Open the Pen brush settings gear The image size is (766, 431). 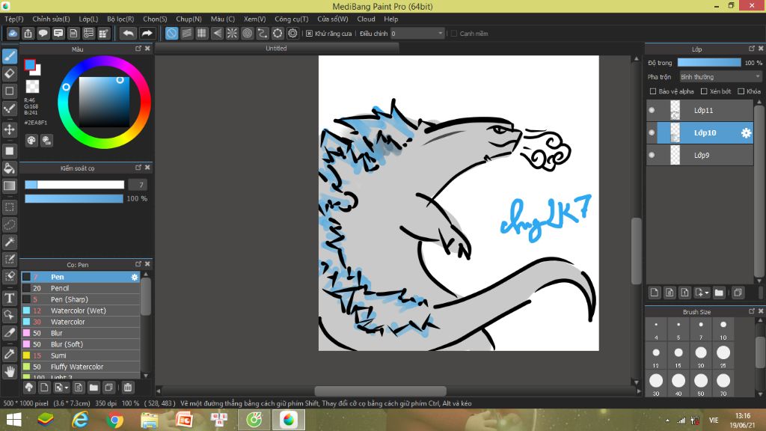(x=135, y=277)
